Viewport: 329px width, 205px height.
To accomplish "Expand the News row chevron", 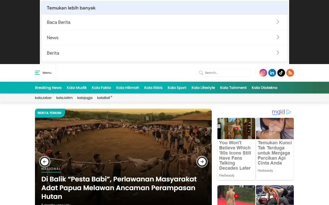I will tap(278, 37).
